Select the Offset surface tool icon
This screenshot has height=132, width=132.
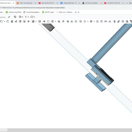click(x=81, y=21)
